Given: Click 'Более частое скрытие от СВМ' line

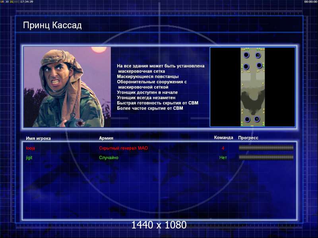Looking at the screenshot, I should 150,108.
